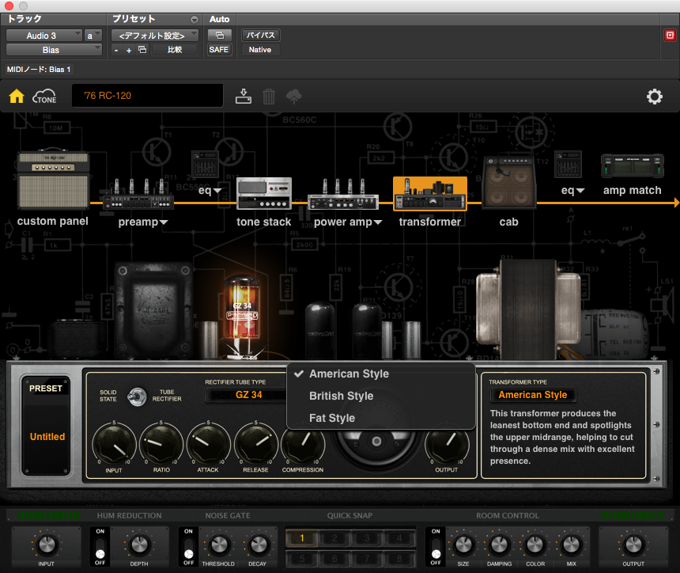Delete preset with trash can icon
Viewport: 680px width, 573px height.
(x=269, y=96)
